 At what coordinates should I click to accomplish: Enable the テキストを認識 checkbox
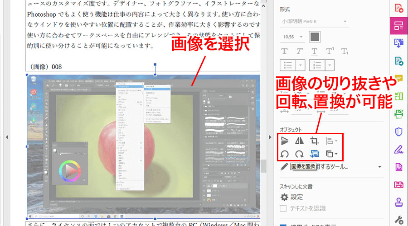283,208
